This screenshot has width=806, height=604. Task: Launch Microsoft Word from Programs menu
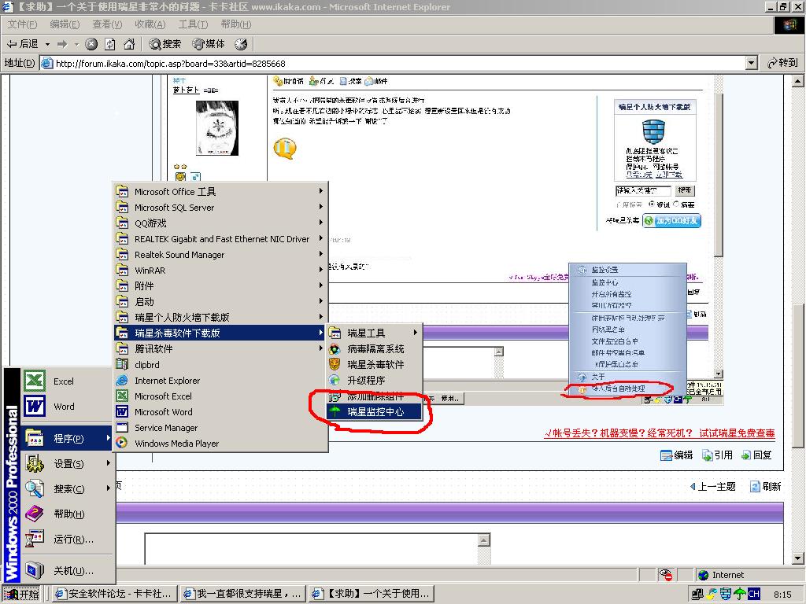pos(221,412)
